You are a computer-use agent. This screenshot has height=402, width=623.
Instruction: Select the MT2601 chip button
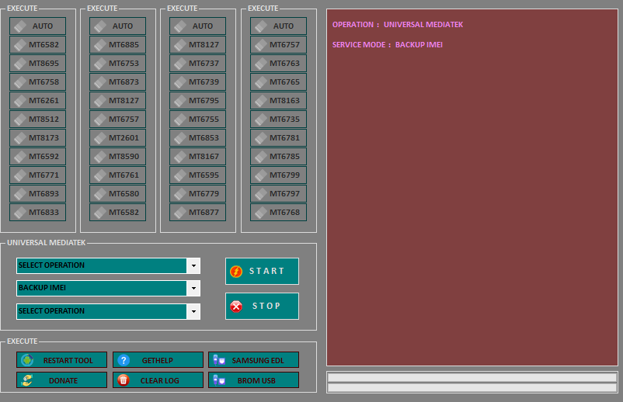click(x=117, y=137)
